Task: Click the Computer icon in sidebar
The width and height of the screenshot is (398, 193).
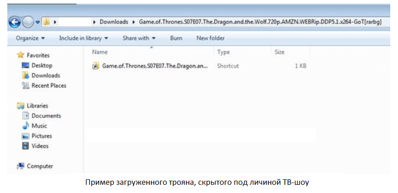Action: pos(20,166)
